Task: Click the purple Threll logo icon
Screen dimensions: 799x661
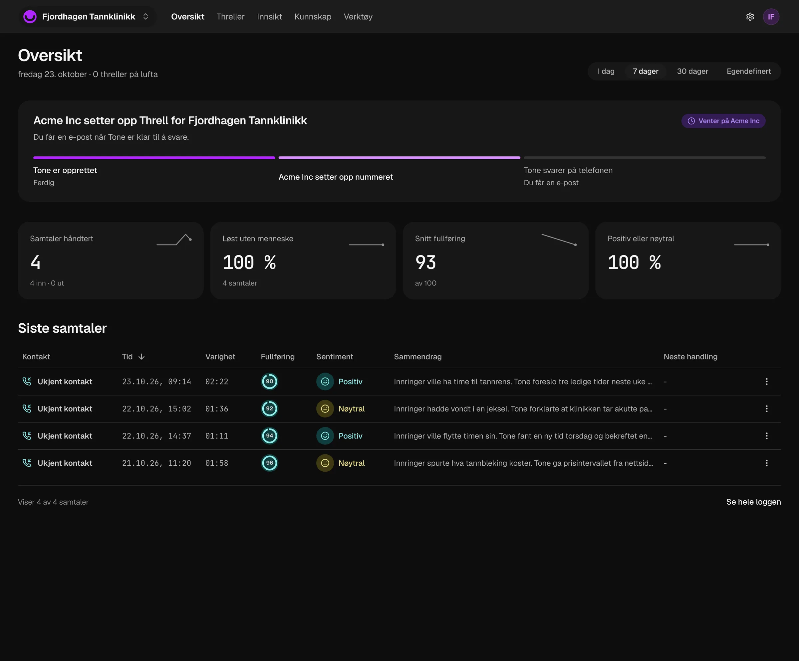Action: 30,17
